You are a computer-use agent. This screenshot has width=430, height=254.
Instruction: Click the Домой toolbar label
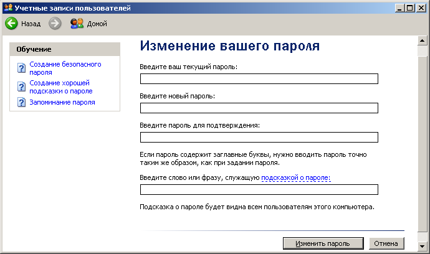tap(97, 24)
